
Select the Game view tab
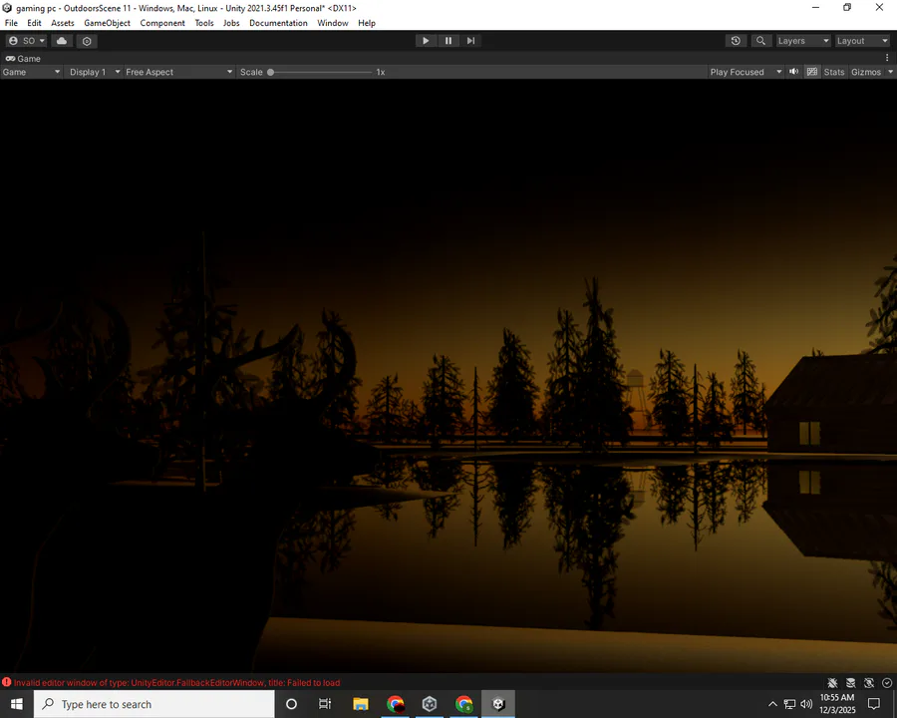pos(23,59)
